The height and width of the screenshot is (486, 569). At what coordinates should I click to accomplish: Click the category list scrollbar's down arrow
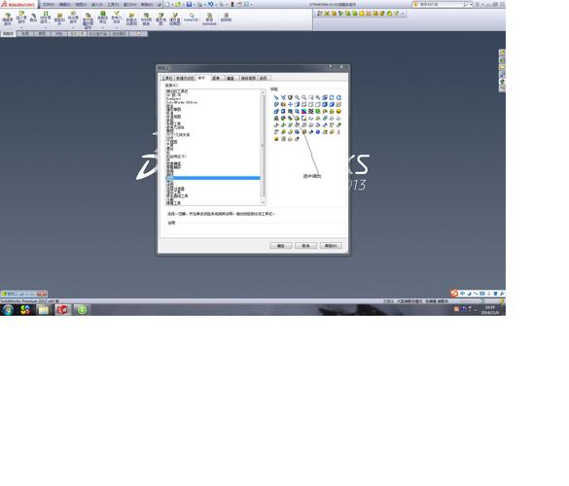(x=263, y=203)
